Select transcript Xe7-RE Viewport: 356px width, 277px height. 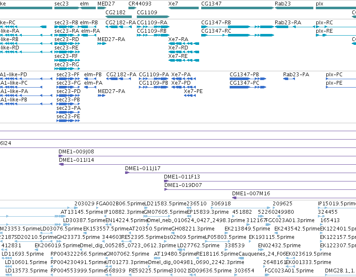184,60
